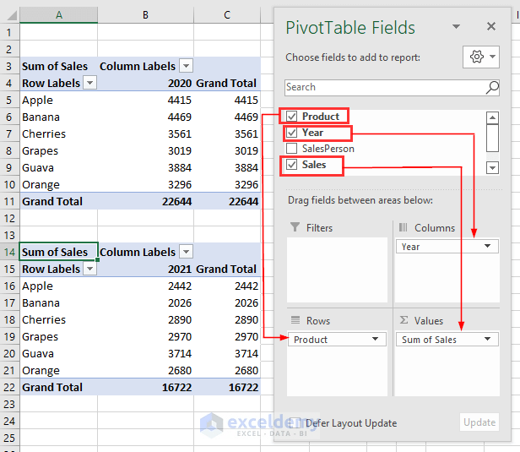Click the field list scrollbar thumb

[x=492, y=138]
